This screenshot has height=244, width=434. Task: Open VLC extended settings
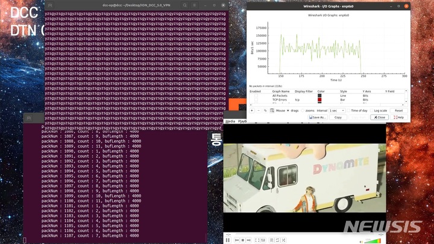point(264,240)
